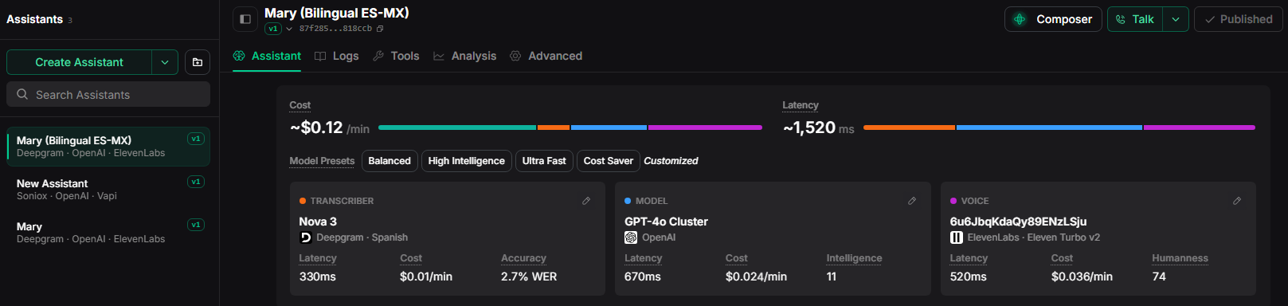The height and width of the screenshot is (306, 1288).
Task: Switch to the Assistant tab
Action: (267, 56)
